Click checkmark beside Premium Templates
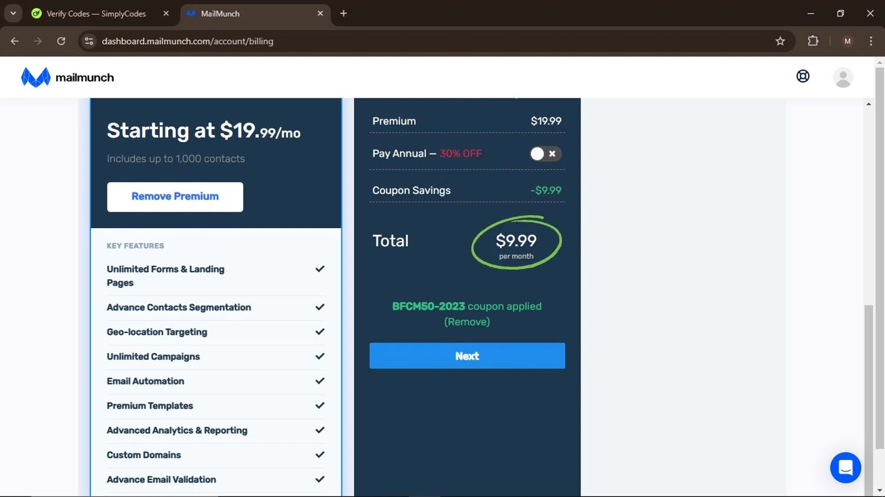885x497 pixels. tap(320, 406)
